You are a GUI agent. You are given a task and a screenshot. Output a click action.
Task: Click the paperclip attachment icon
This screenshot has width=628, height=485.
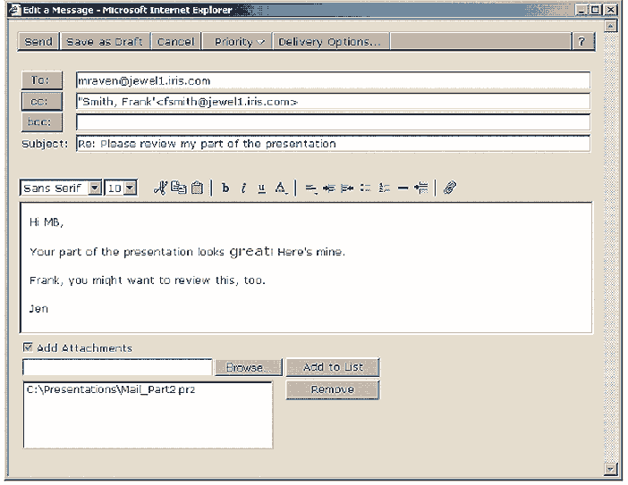(x=451, y=188)
